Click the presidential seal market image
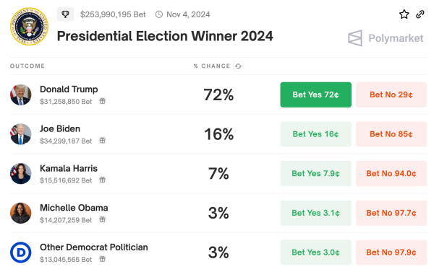434x272 pixels. pos(29,27)
